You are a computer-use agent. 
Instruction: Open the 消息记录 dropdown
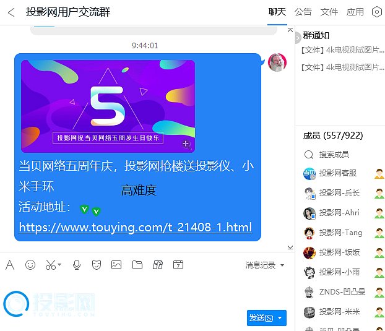(x=265, y=265)
